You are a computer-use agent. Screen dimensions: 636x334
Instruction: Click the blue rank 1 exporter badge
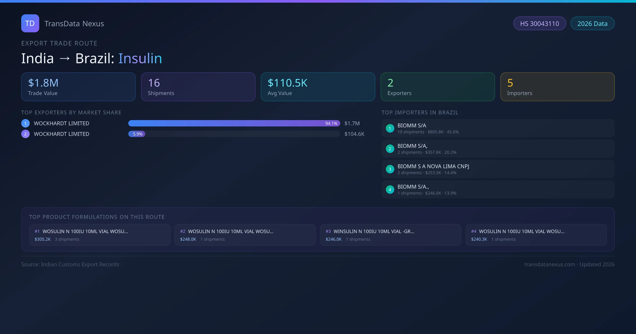25,123
